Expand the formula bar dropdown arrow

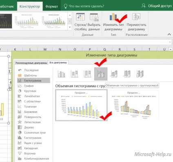click(x=170, y=42)
